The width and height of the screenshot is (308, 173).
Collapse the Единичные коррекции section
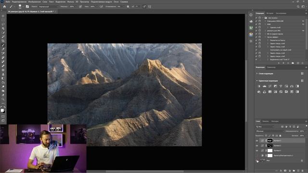click(257, 81)
